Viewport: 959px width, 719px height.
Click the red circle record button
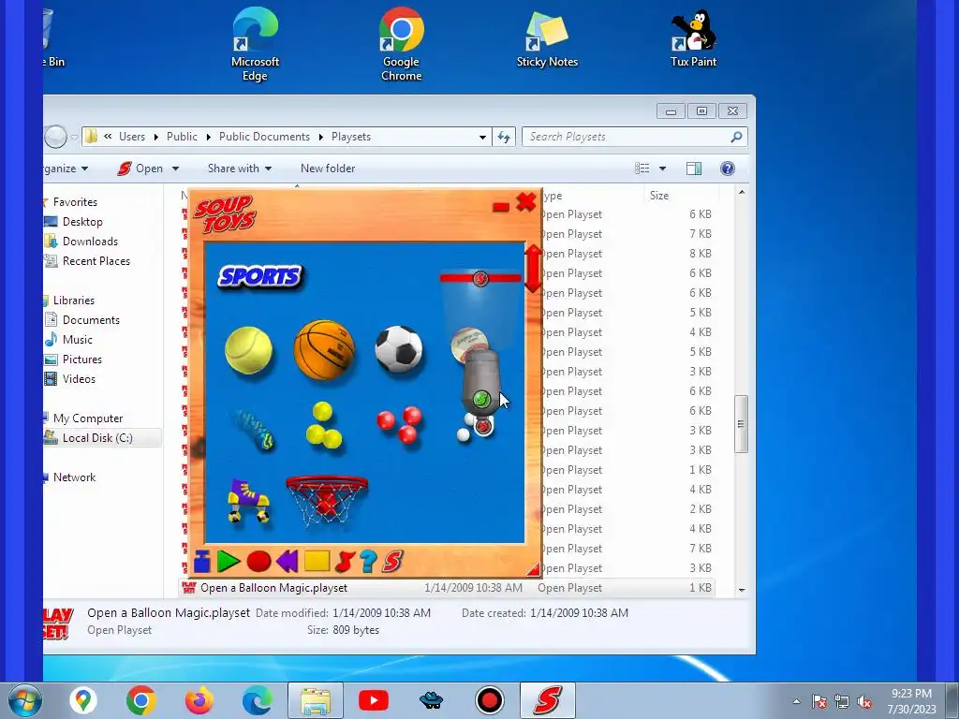point(258,562)
